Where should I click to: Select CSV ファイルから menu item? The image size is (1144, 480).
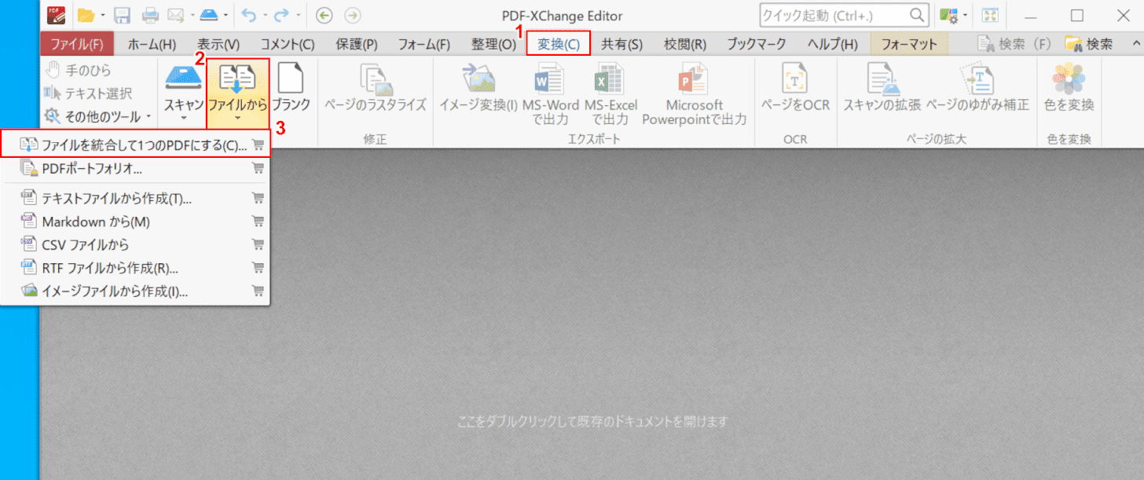136,244
